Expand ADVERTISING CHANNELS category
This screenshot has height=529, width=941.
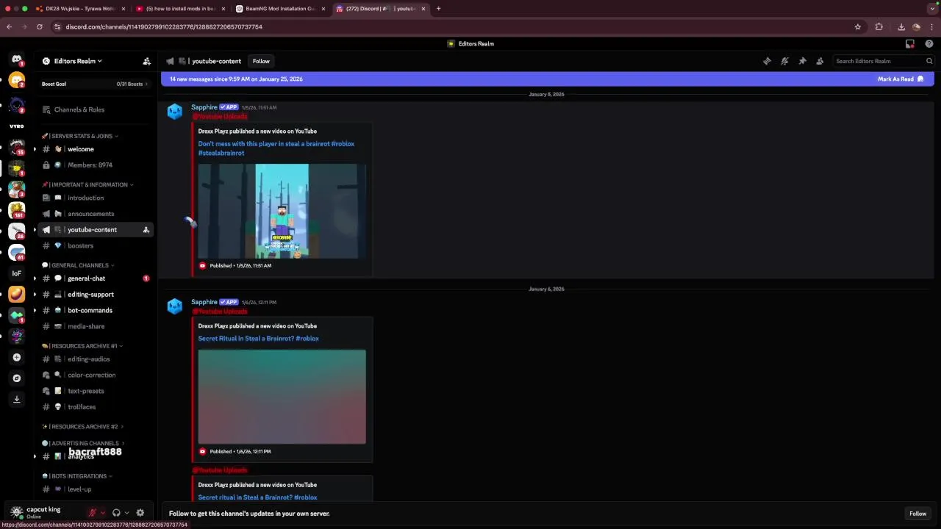pyautogui.click(x=83, y=443)
